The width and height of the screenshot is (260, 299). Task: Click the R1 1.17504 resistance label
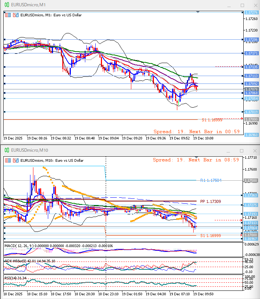[x=211, y=180]
